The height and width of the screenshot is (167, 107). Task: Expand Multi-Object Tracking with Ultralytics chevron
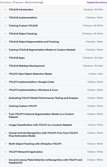(6, 144)
